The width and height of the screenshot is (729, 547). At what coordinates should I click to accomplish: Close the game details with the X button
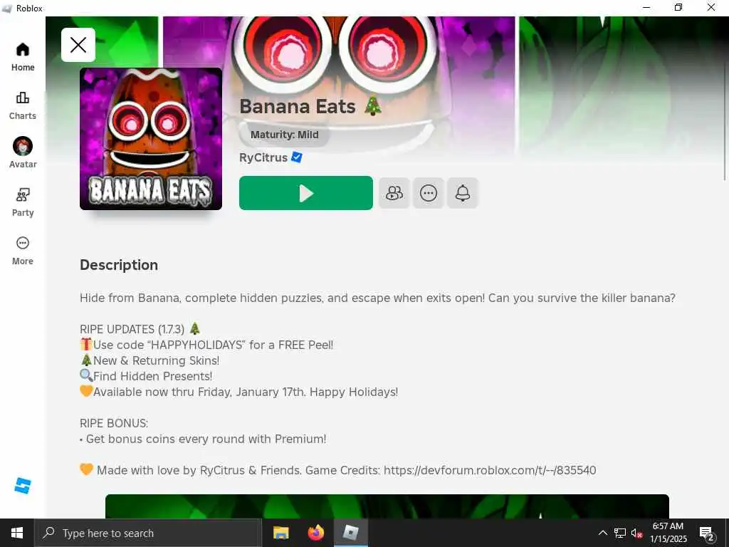click(78, 45)
